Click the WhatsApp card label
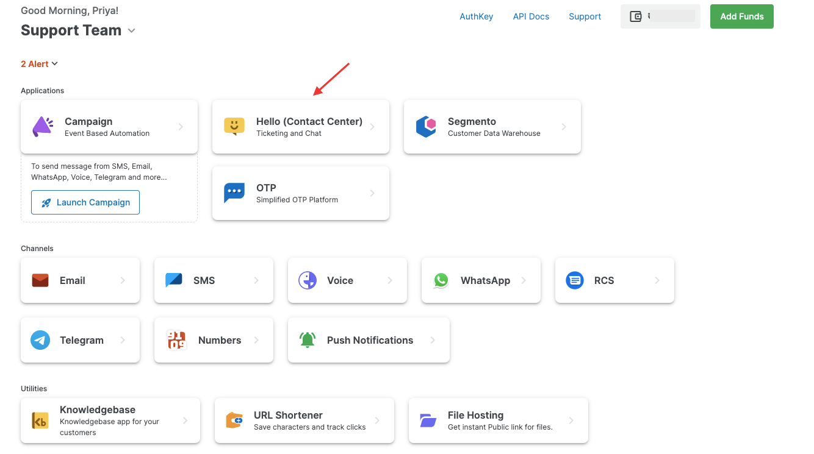Screen dimensions: 814x454 point(485,280)
